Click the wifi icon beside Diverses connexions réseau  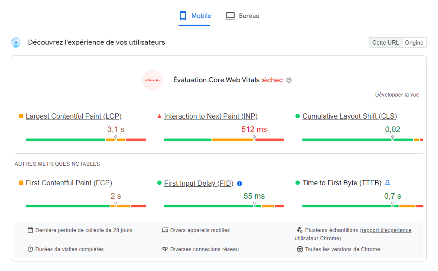coord(165,249)
